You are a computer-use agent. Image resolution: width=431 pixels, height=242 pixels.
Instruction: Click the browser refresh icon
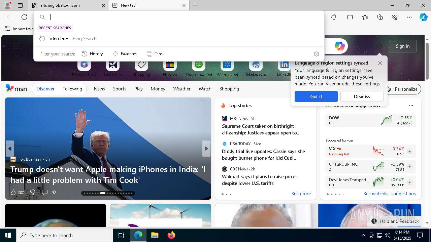(x=24, y=17)
